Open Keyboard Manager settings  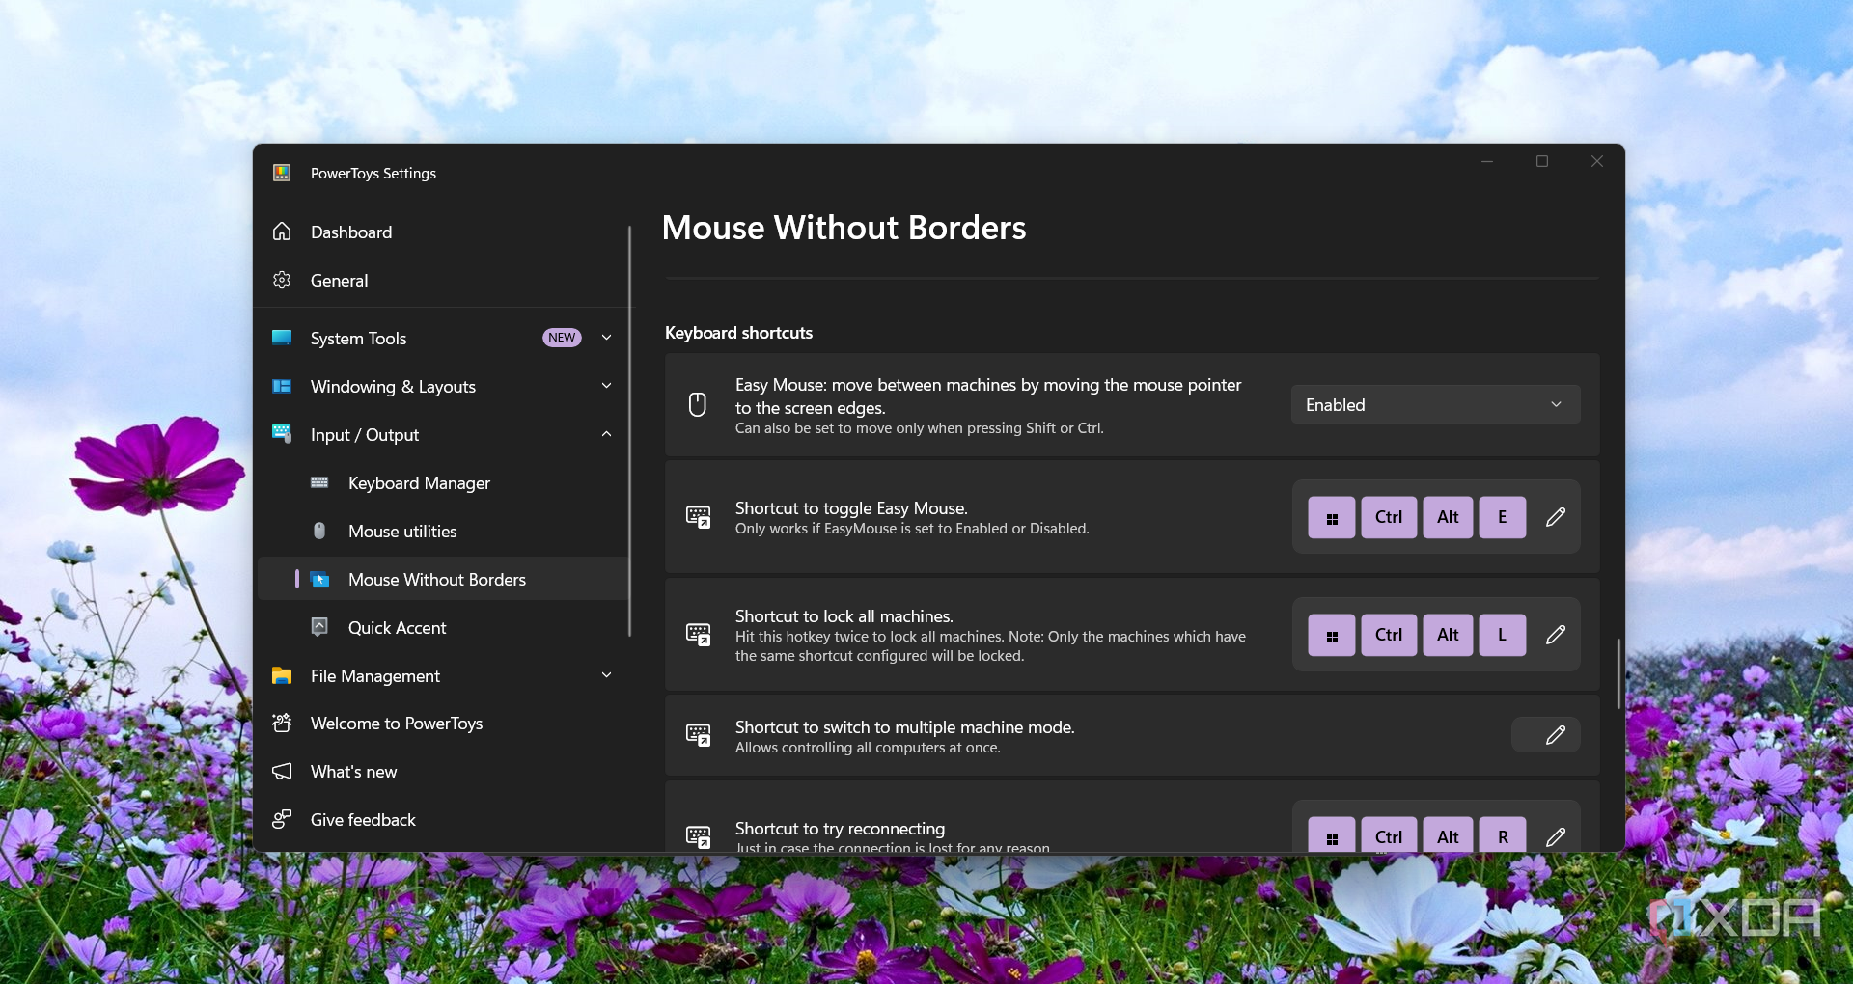(443, 482)
